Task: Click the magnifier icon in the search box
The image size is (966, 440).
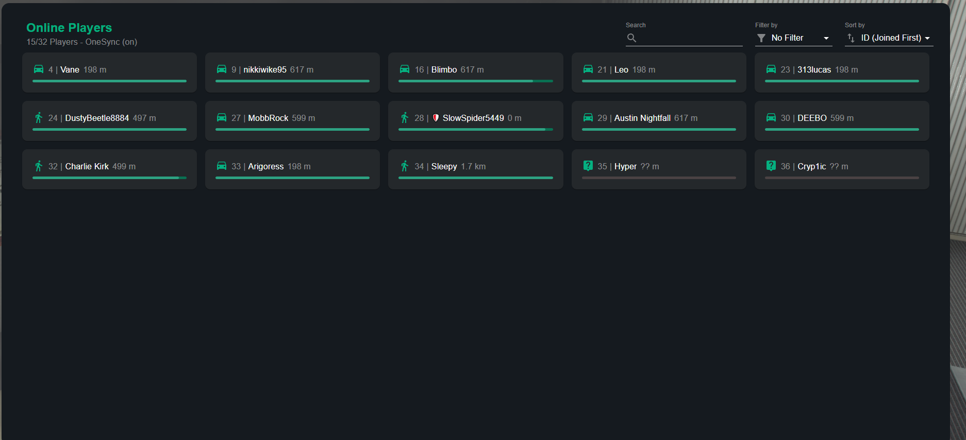Action: [631, 38]
